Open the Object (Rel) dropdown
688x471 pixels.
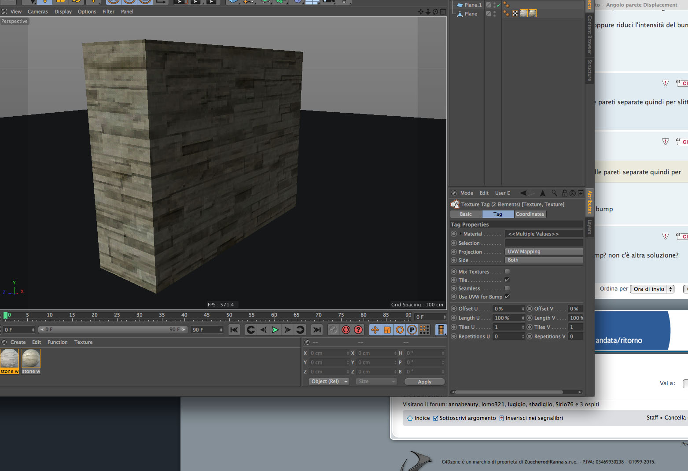click(x=329, y=382)
